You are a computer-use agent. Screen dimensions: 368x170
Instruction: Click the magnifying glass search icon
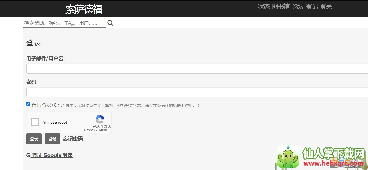(x=110, y=23)
